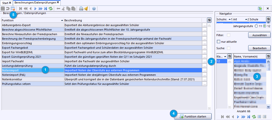This screenshot has height=120, width=272.
Task: Close the Start tab
Action: tap(10, 3)
